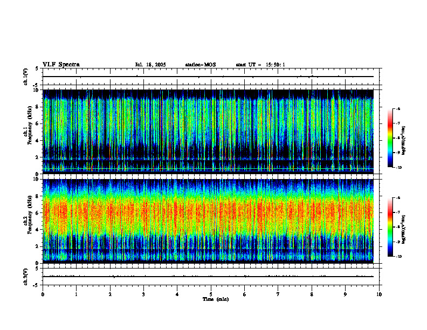Click the "-5" voltage tick on ch.3(V) axis

click(x=36, y=285)
